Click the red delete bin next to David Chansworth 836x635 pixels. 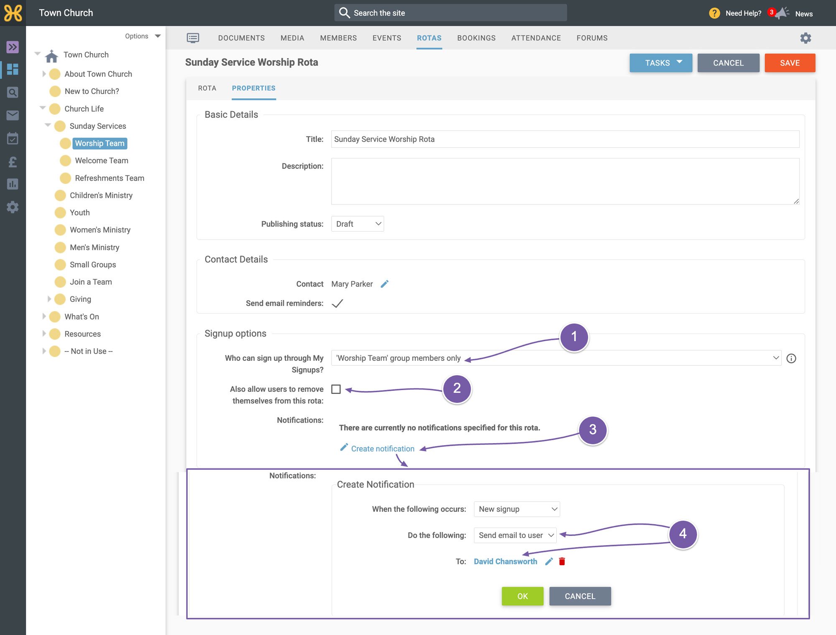click(x=562, y=561)
